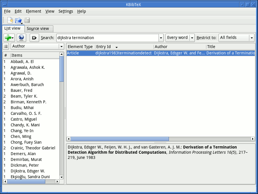Select author Bauer, Fred
Screen dimensions: 258x194
(31, 90)
